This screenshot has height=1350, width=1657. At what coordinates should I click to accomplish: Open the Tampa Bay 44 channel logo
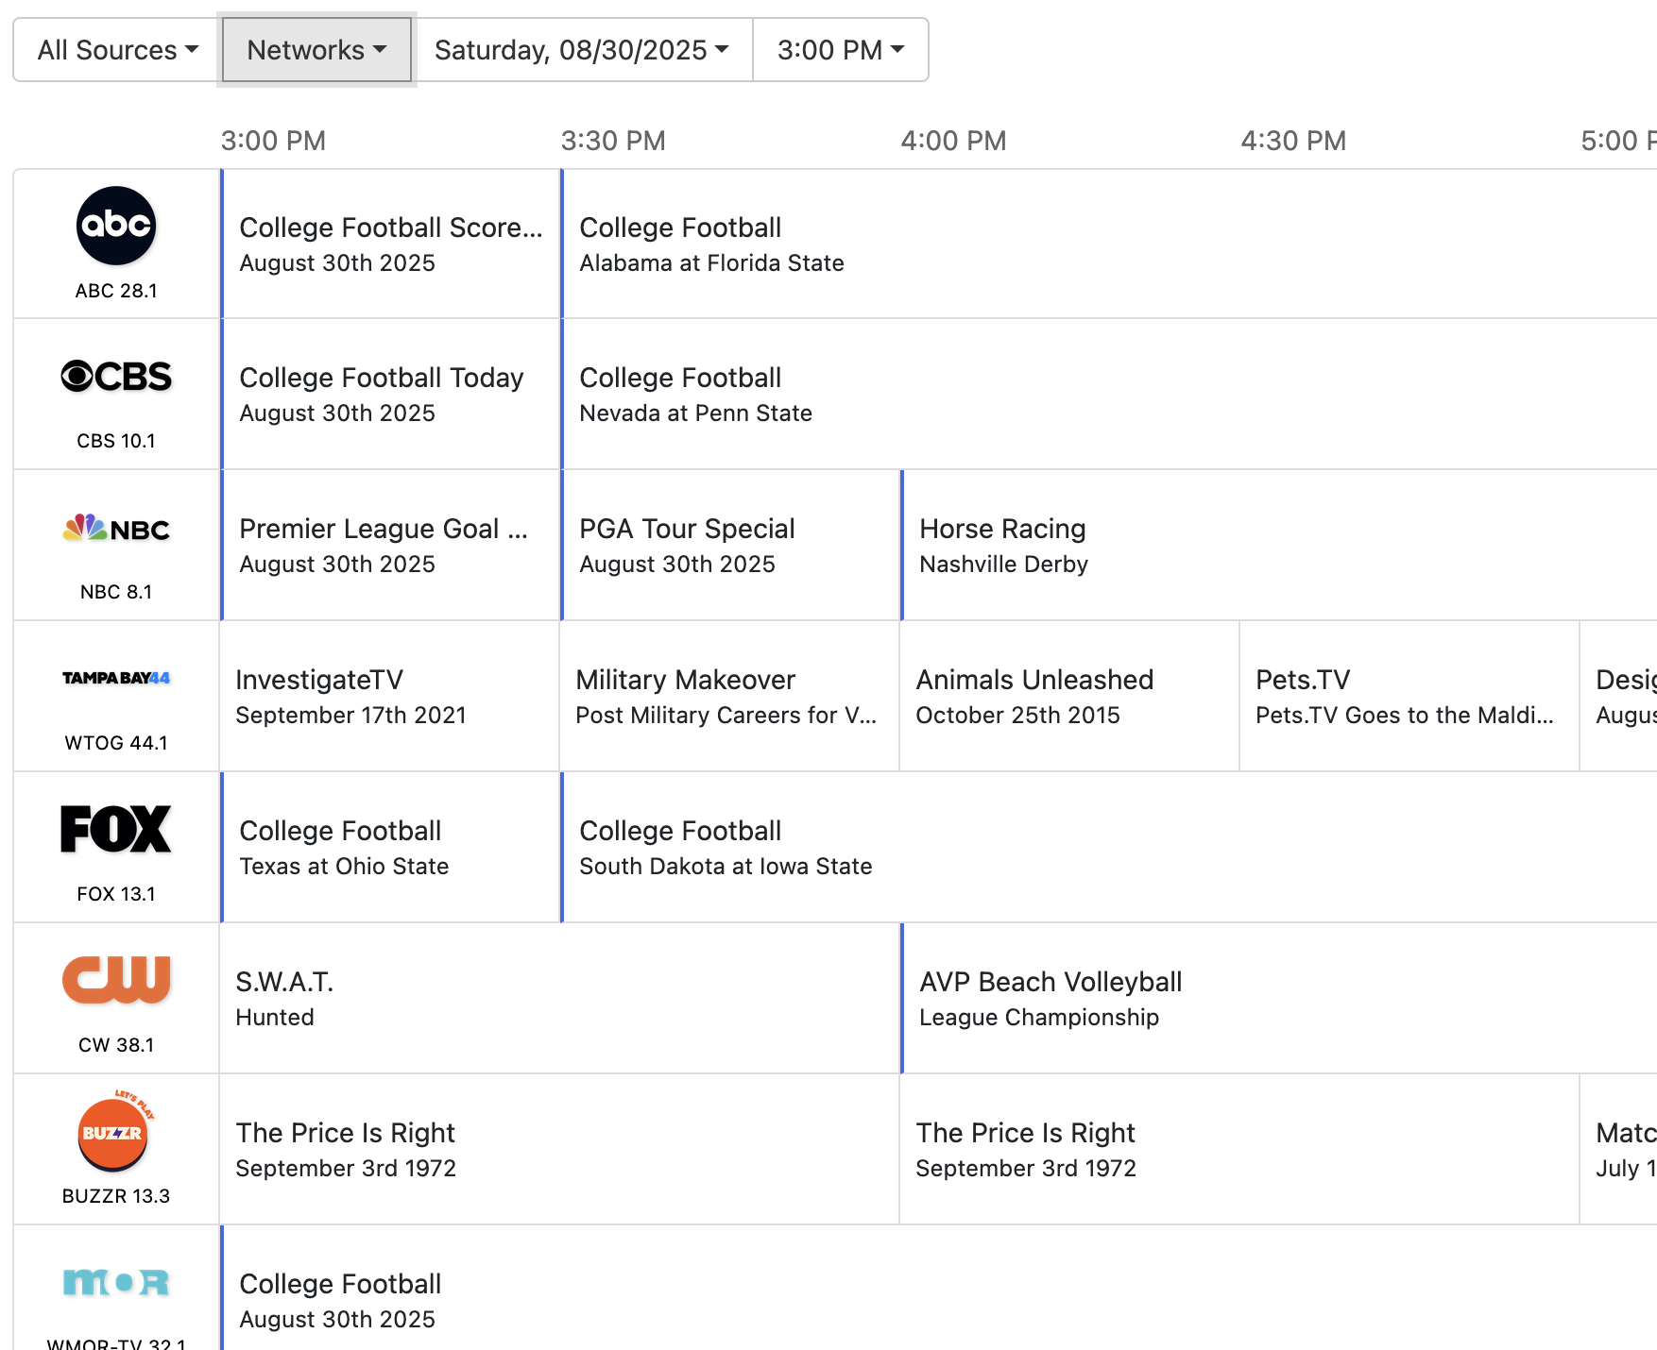click(x=115, y=678)
